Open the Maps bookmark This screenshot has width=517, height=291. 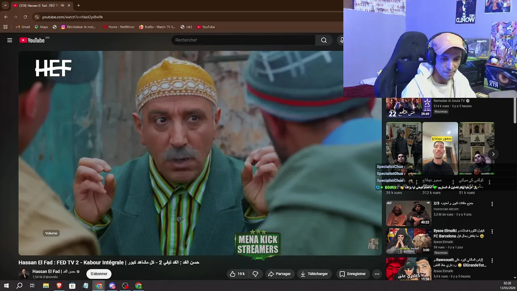click(x=41, y=27)
